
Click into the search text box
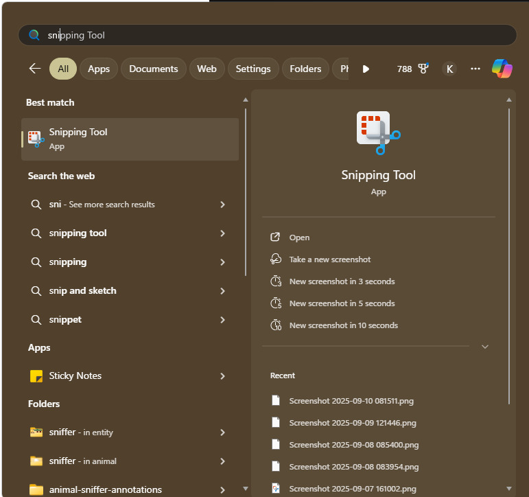(267, 35)
